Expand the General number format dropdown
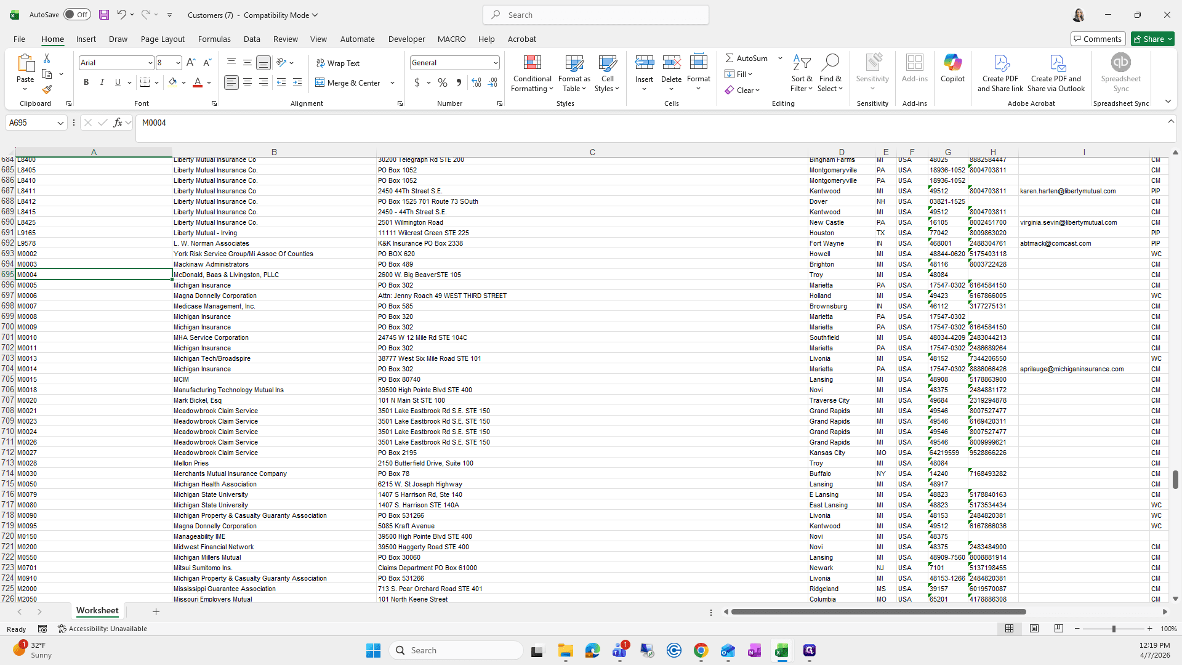The image size is (1182, 665). 495,63
